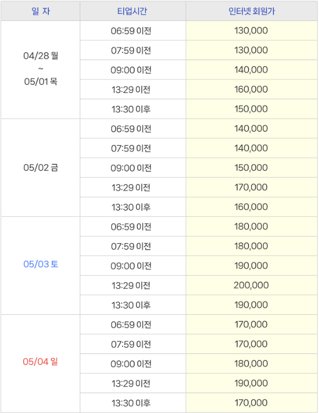Select the 05/02 금 date cell
Viewport: 319px width, 413px height.
coord(41,168)
